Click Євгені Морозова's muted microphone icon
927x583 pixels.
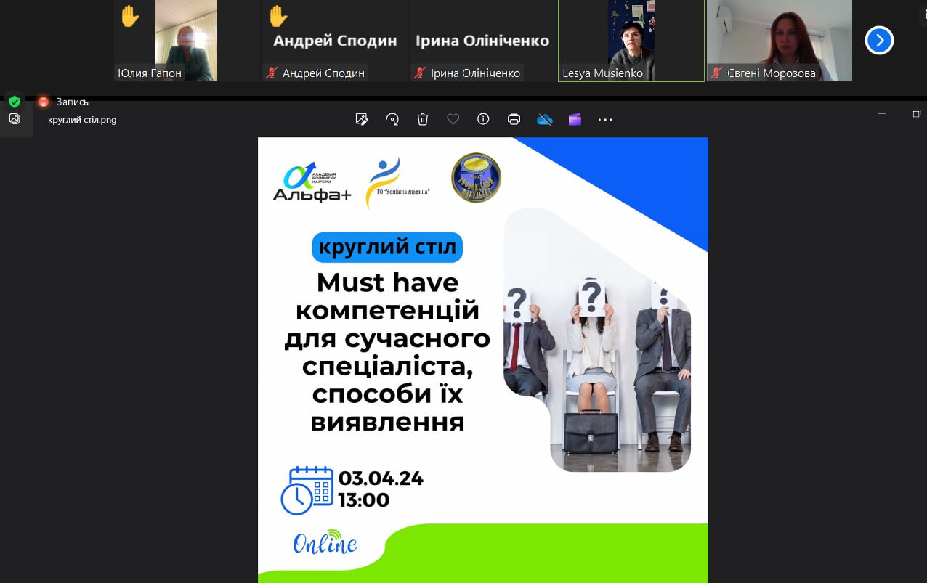[716, 73]
